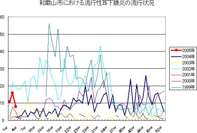Click the x-axis label 7W

23,129
